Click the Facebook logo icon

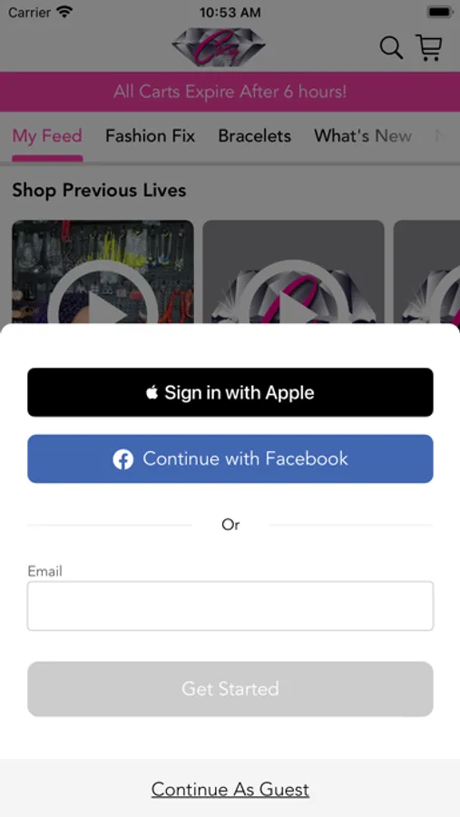[x=123, y=459]
